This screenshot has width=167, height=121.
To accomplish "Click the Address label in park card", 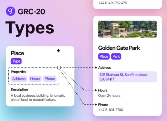I will (104, 67).
